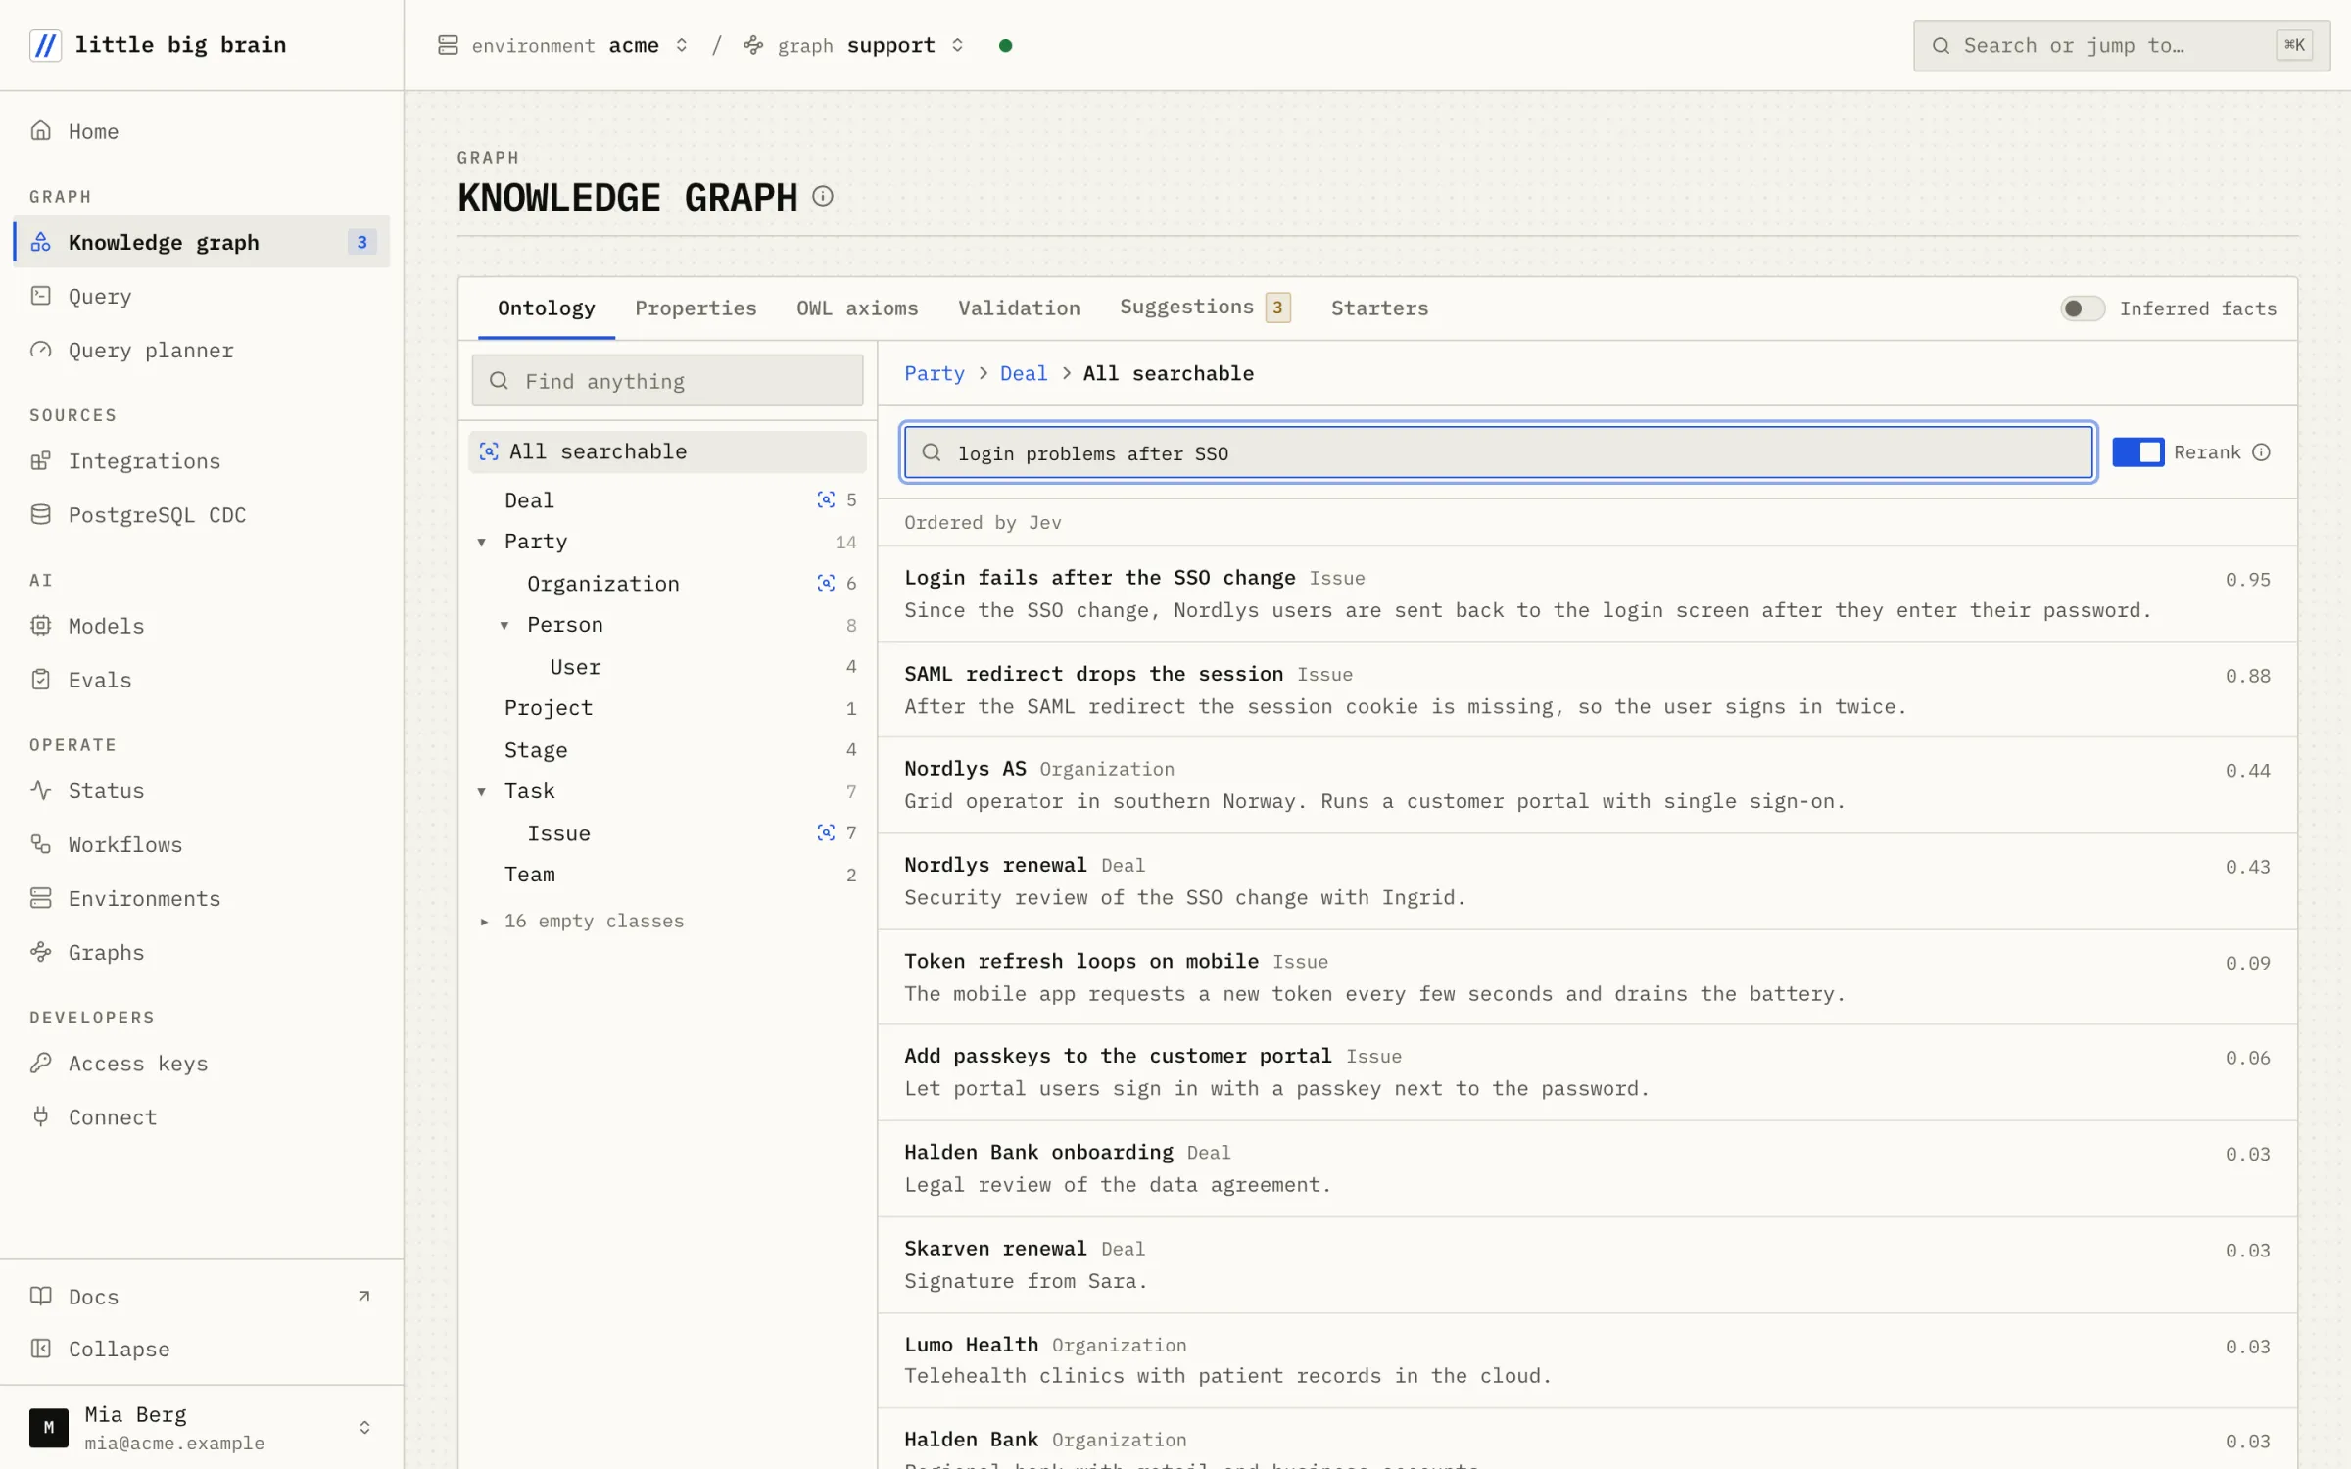Focus the Find anything field
This screenshot has height=1469, width=2351.
tap(667, 380)
